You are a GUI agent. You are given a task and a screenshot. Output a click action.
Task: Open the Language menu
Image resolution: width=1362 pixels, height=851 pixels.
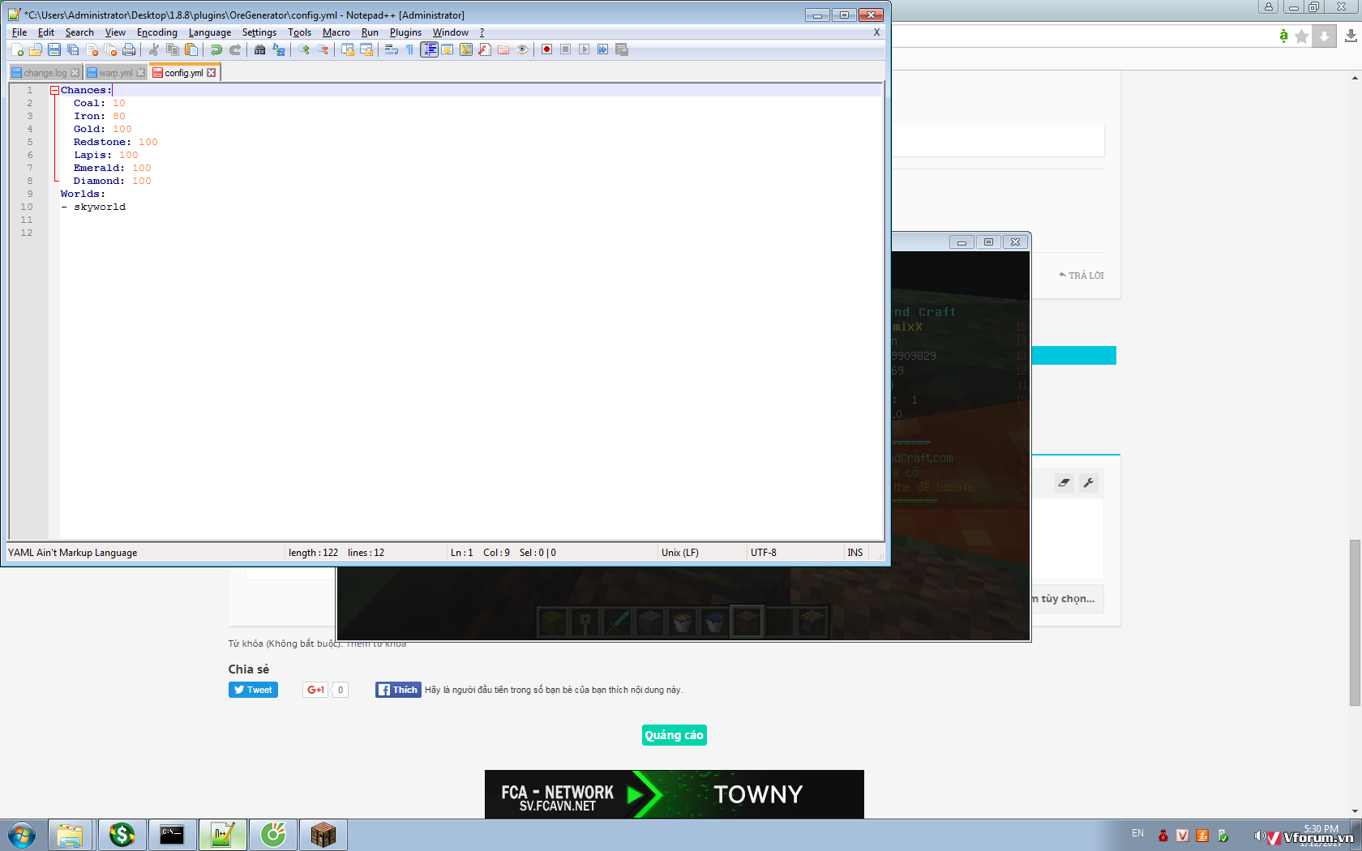pos(210,32)
